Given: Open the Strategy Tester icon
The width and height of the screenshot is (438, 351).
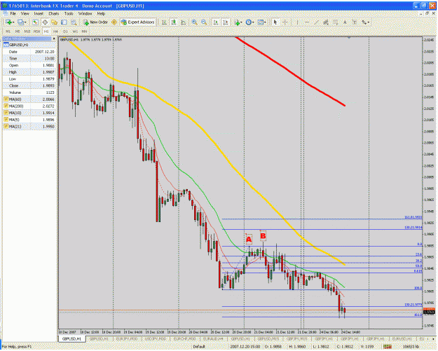Looking at the screenshot, I should (74, 22).
